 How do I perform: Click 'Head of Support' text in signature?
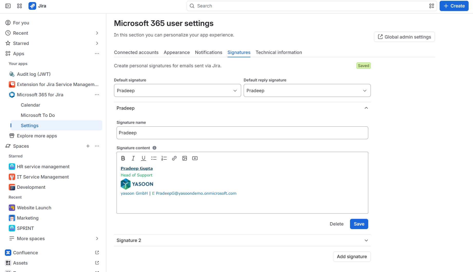click(137, 175)
